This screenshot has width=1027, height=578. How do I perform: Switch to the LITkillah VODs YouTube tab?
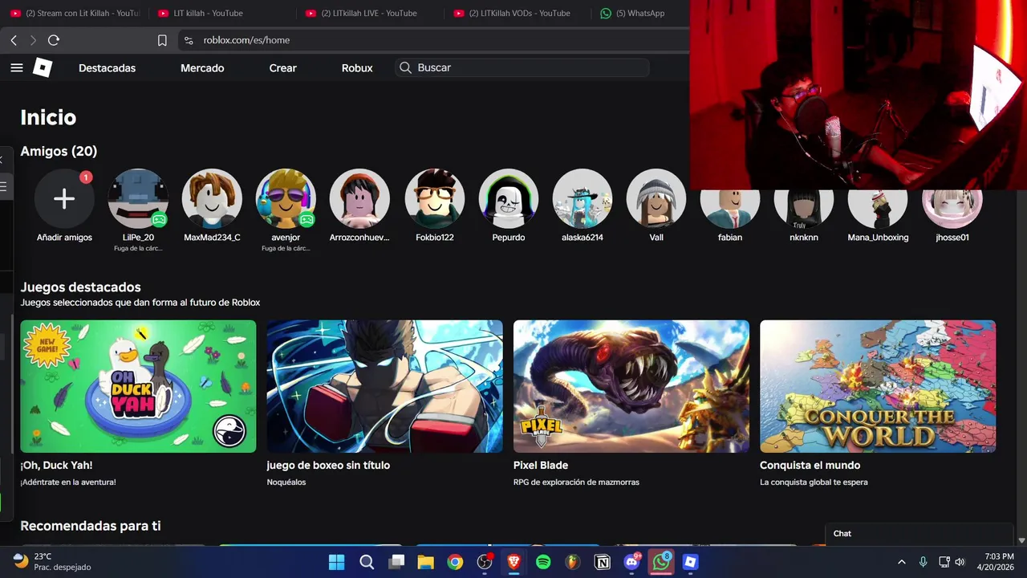(x=517, y=13)
